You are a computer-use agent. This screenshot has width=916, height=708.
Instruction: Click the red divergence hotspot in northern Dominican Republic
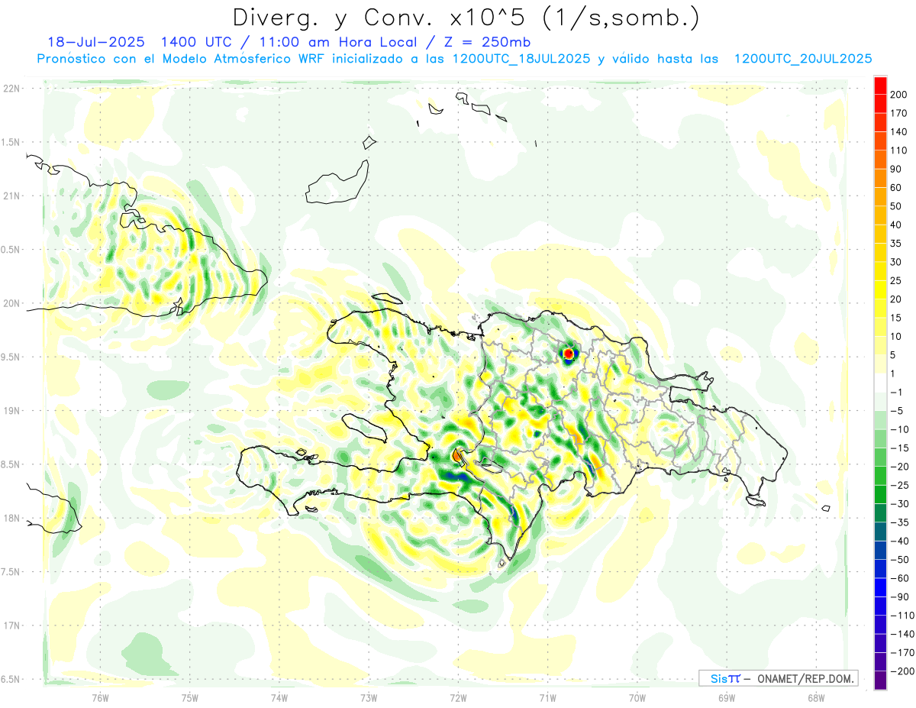tap(568, 354)
